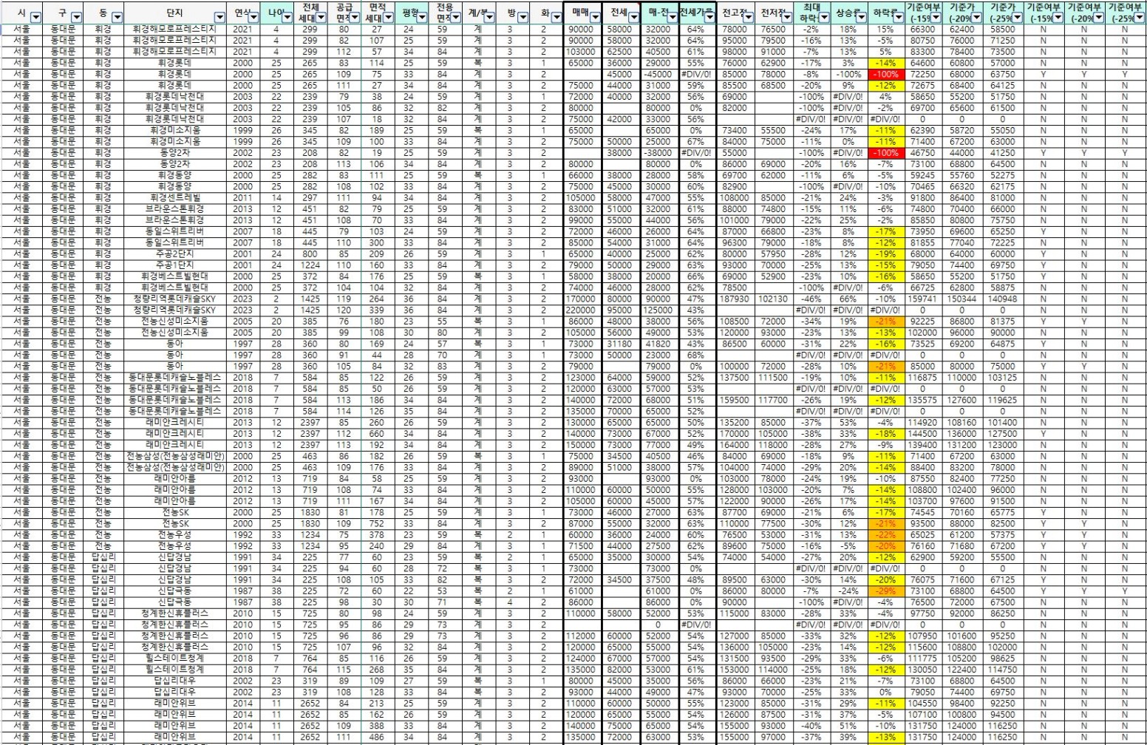Click the 매-전 cell with value 125000

[x=659, y=310]
